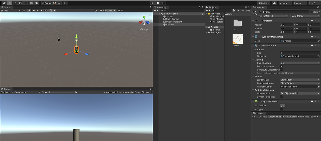Open the Shaded draw mode dropdown
Viewport: 321px width, 141px height.
pos(10,10)
